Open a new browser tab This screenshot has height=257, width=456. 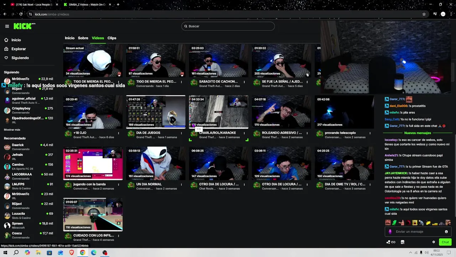click(x=118, y=5)
